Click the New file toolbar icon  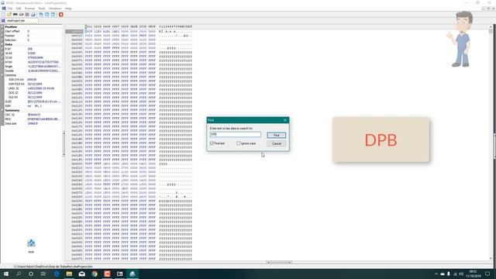point(3,15)
